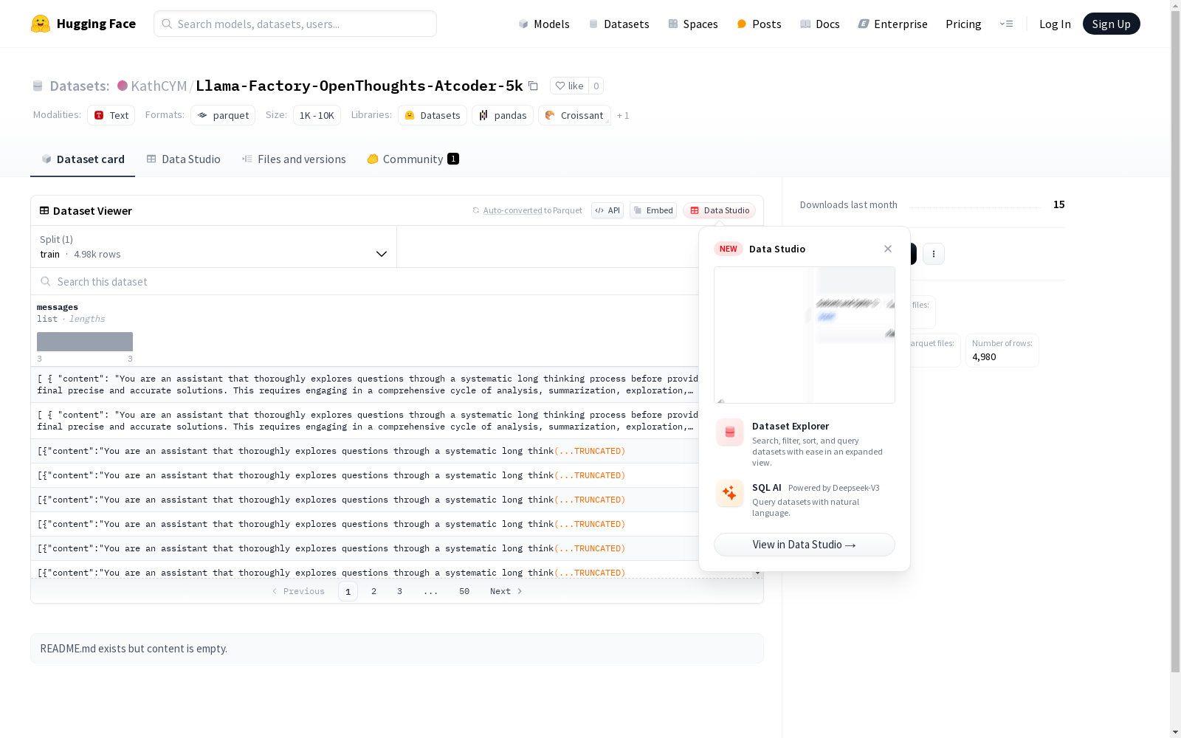
Task: Open the more options three-dot button
Action: pos(934,254)
